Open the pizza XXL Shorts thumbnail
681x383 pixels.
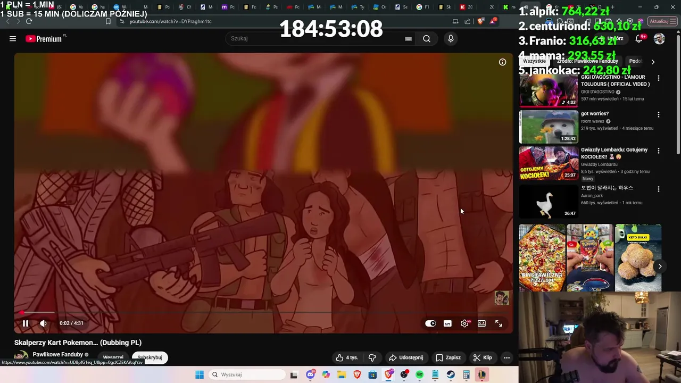(542, 257)
